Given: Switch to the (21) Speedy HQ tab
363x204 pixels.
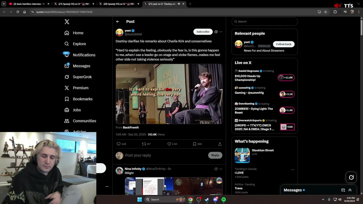Looking at the screenshot, I should tap(74, 4).
